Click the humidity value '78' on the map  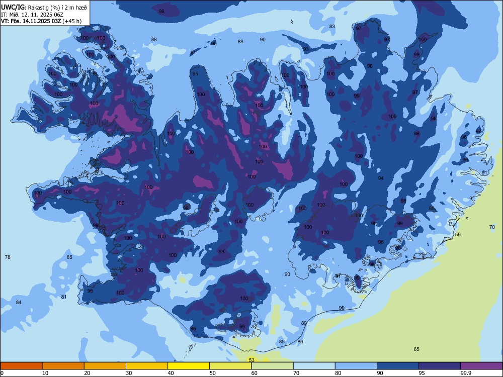click(8, 257)
